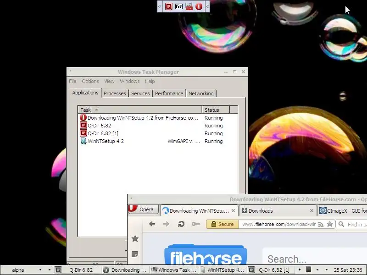The width and height of the screenshot is (367, 275).
Task: Open Options menu in Task Manager
Action: [90, 81]
